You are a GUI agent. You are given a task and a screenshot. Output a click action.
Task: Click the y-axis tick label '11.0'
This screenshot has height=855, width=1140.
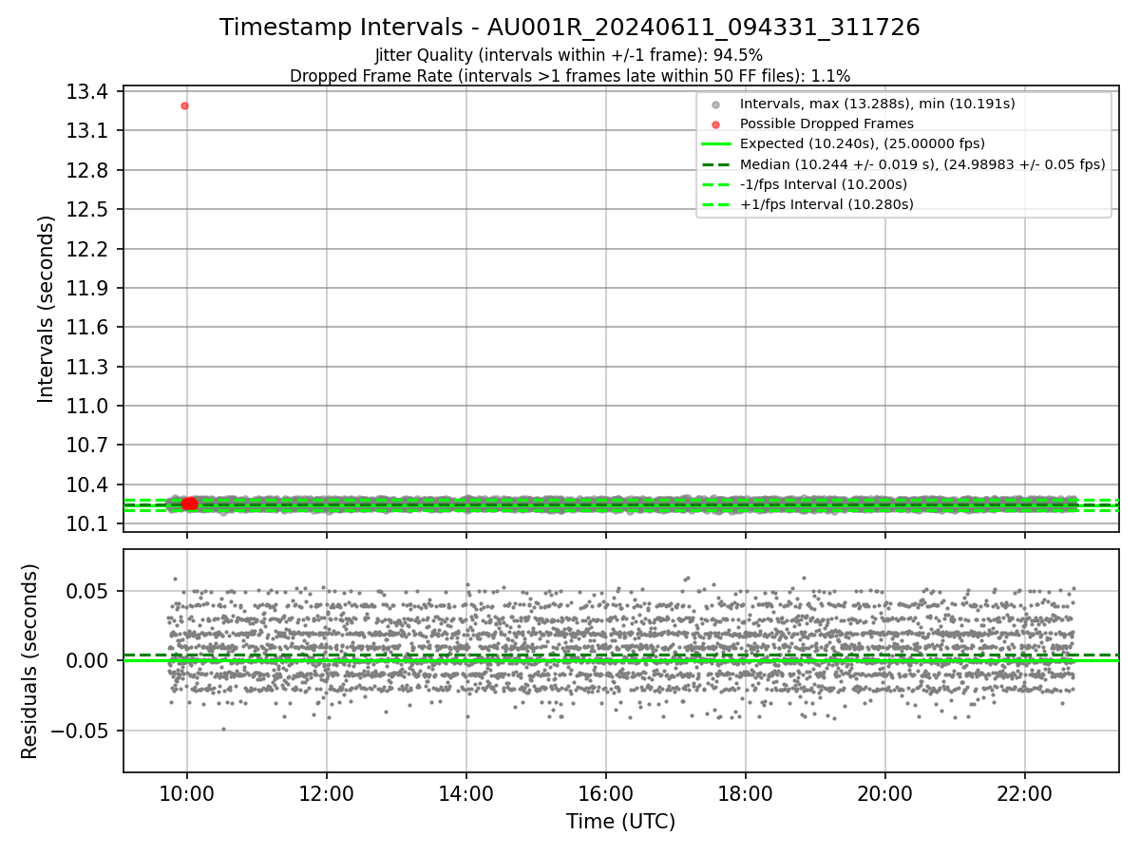(85, 407)
